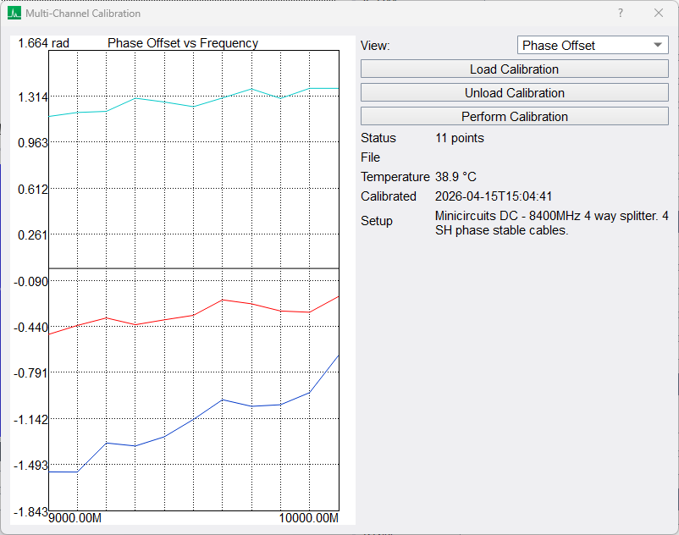The width and height of the screenshot is (679, 535).
Task: Click the Setup description about Minicircuits splitter
Action: coord(552,223)
